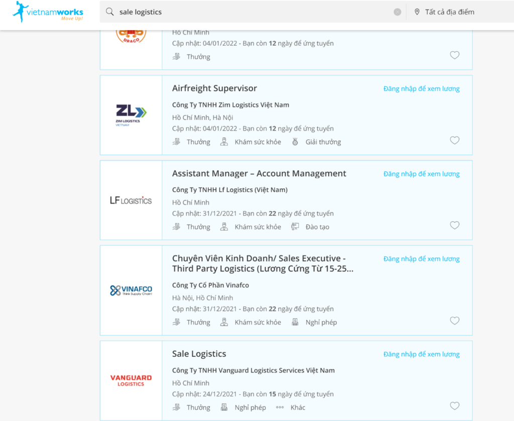Open the 'Tất cả địa điểm' location selector
This screenshot has height=421, width=514.
[449, 12]
